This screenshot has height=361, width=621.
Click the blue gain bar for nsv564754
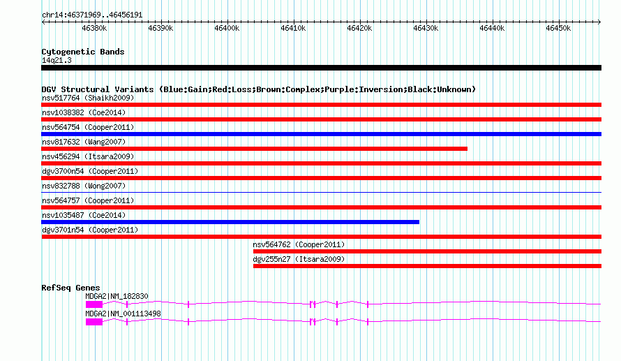[x=321, y=134]
